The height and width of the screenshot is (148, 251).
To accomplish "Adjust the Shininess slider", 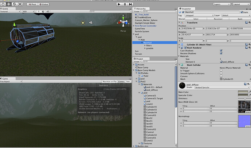I will pyautogui.click(x=244, y=99).
